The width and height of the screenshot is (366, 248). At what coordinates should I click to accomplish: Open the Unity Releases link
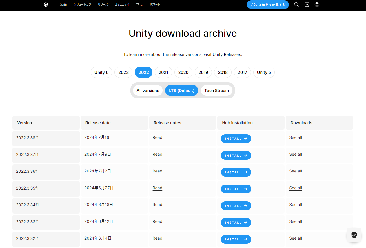click(x=227, y=54)
